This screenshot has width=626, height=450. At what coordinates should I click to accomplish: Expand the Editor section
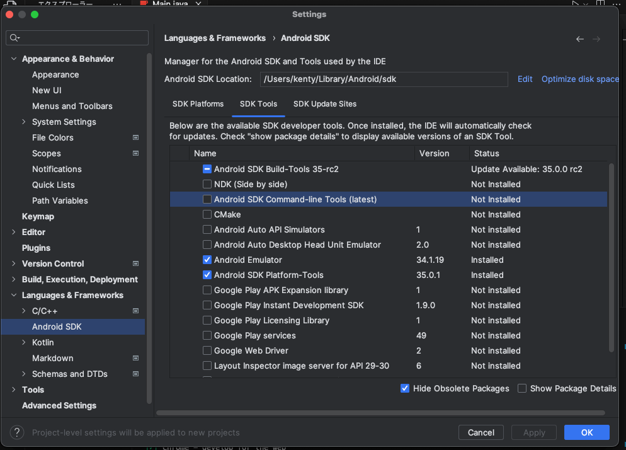pos(14,232)
